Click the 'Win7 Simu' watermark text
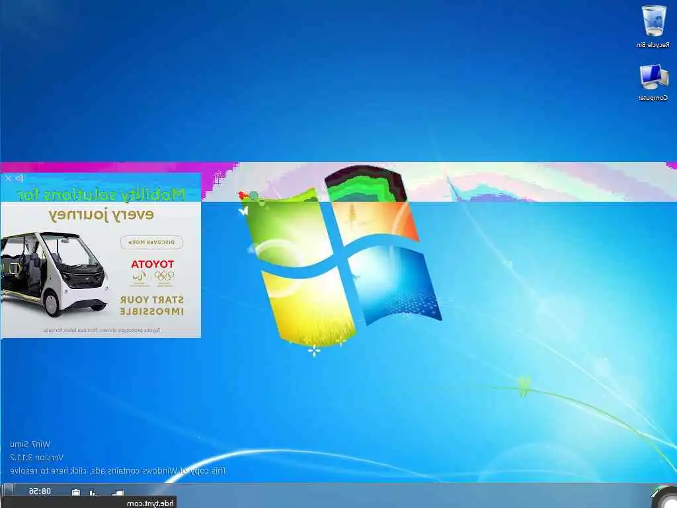Viewport: 677px width, 508px height. coord(30,444)
